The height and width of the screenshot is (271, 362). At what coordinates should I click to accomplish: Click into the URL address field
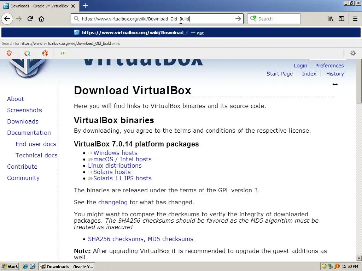pos(157,19)
